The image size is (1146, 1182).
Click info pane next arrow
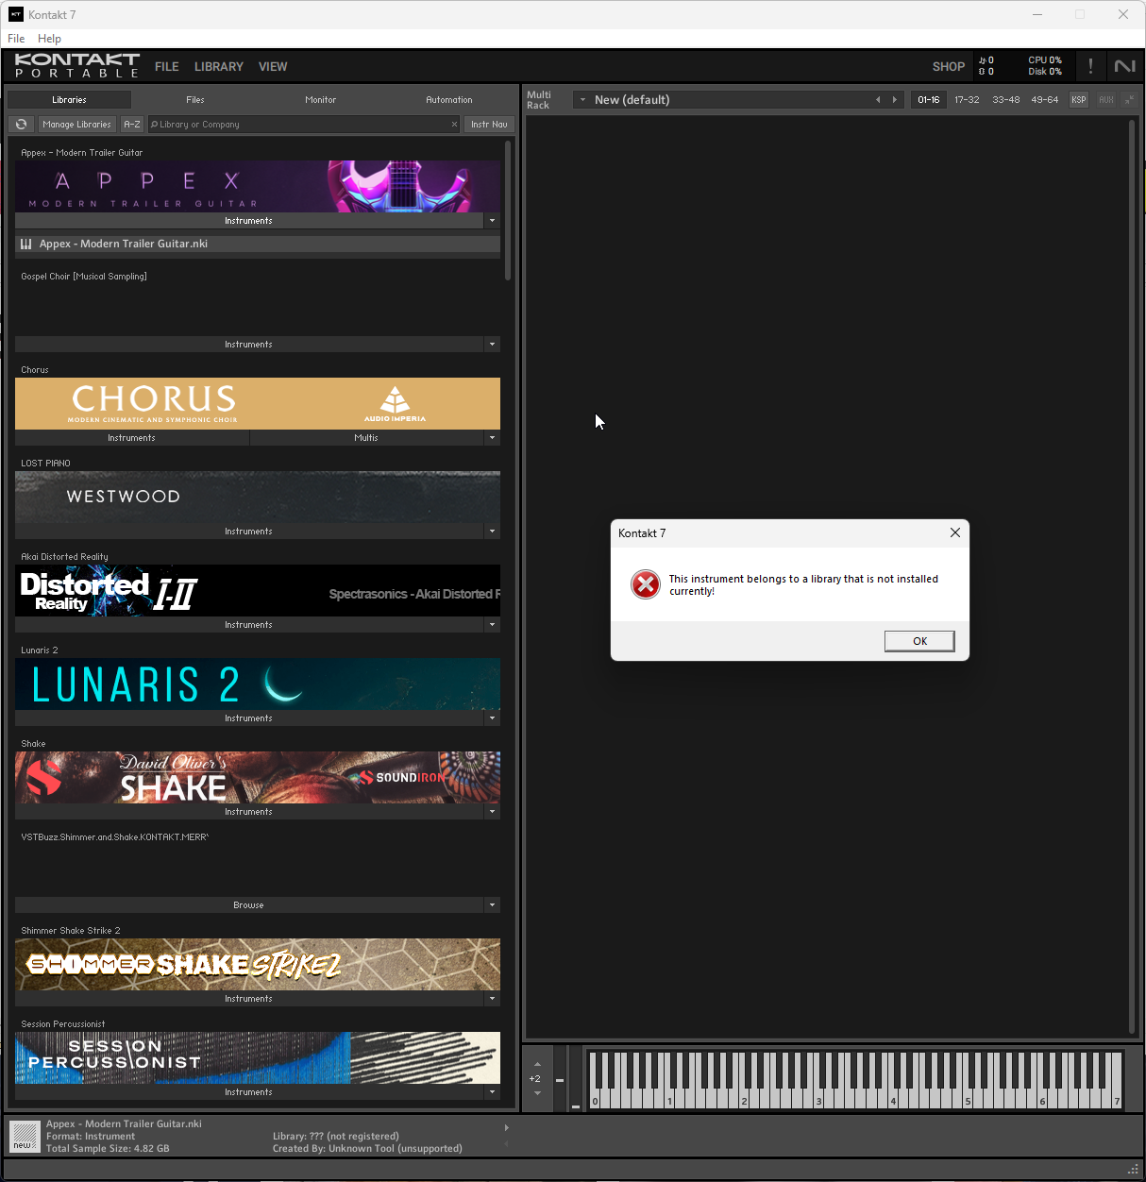click(x=506, y=1127)
